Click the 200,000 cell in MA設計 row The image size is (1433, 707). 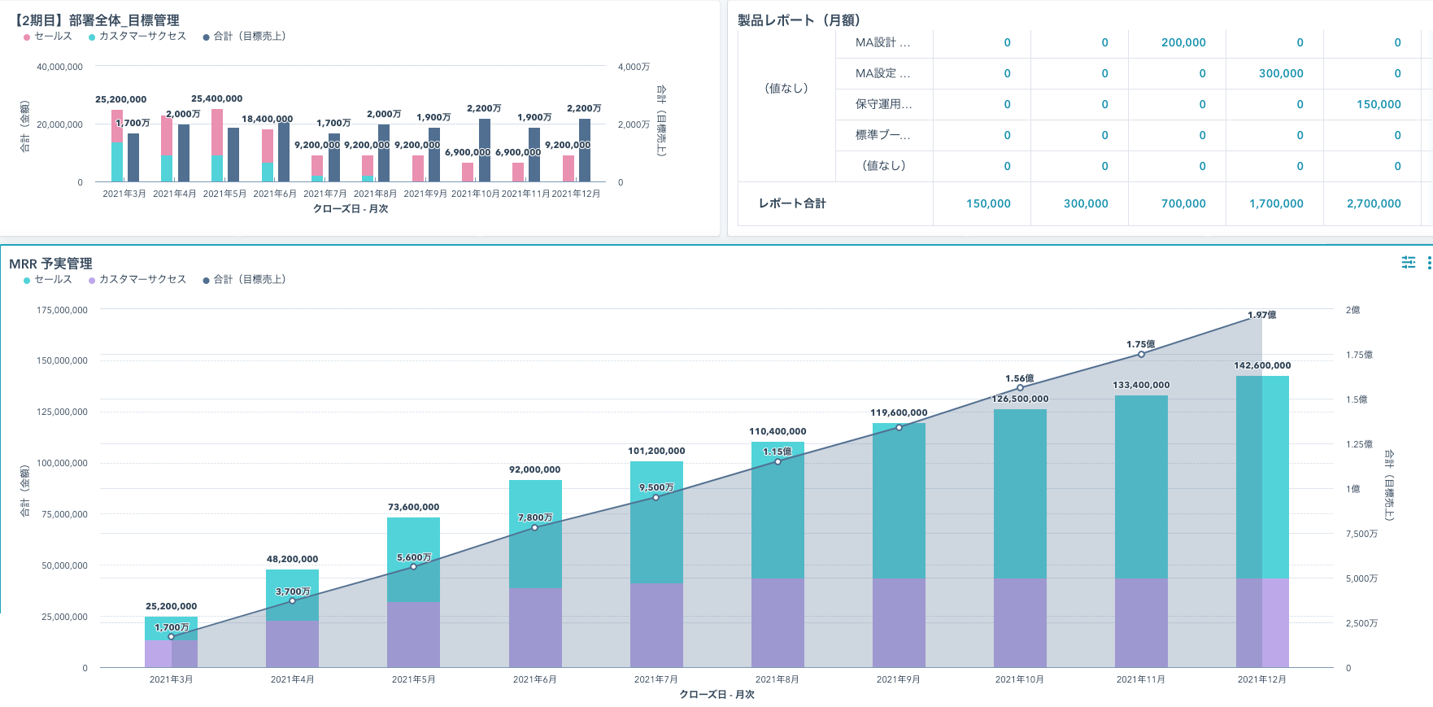[x=1183, y=42]
